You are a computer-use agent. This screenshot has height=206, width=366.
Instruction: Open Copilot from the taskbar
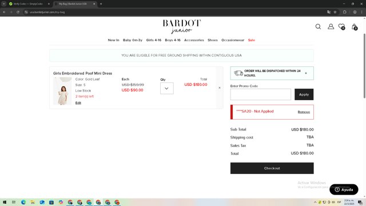61,202
